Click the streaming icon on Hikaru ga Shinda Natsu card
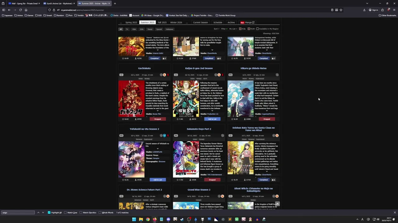The height and width of the screenshot is (223, 398). point(277,75)
